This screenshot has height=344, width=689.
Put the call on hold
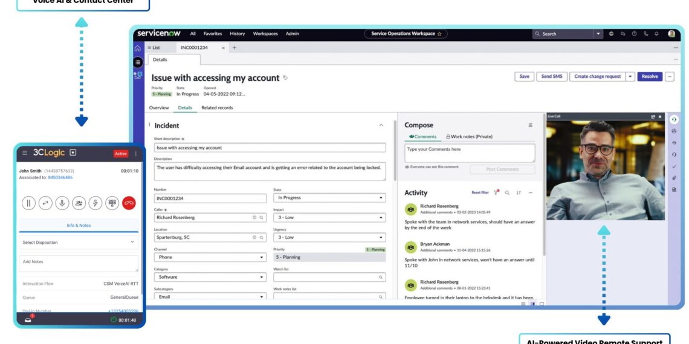(28, 203)
